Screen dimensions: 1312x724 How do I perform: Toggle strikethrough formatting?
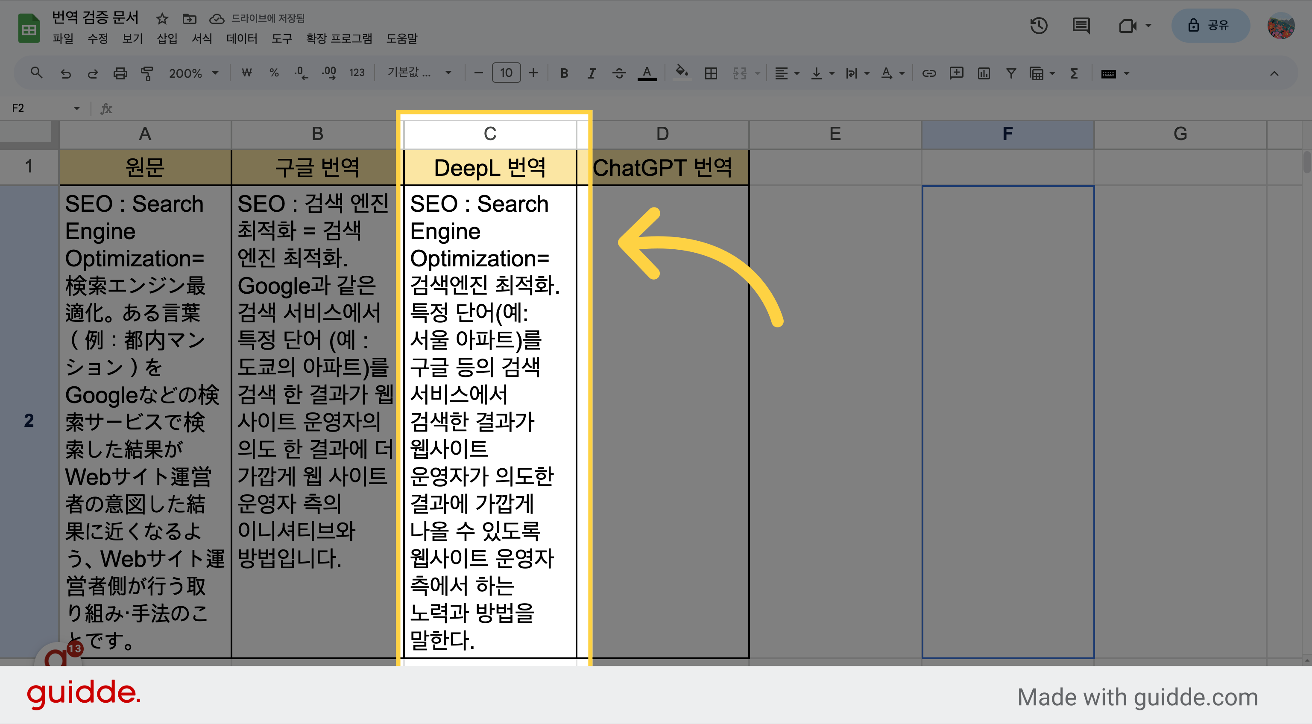click(619, 73)
